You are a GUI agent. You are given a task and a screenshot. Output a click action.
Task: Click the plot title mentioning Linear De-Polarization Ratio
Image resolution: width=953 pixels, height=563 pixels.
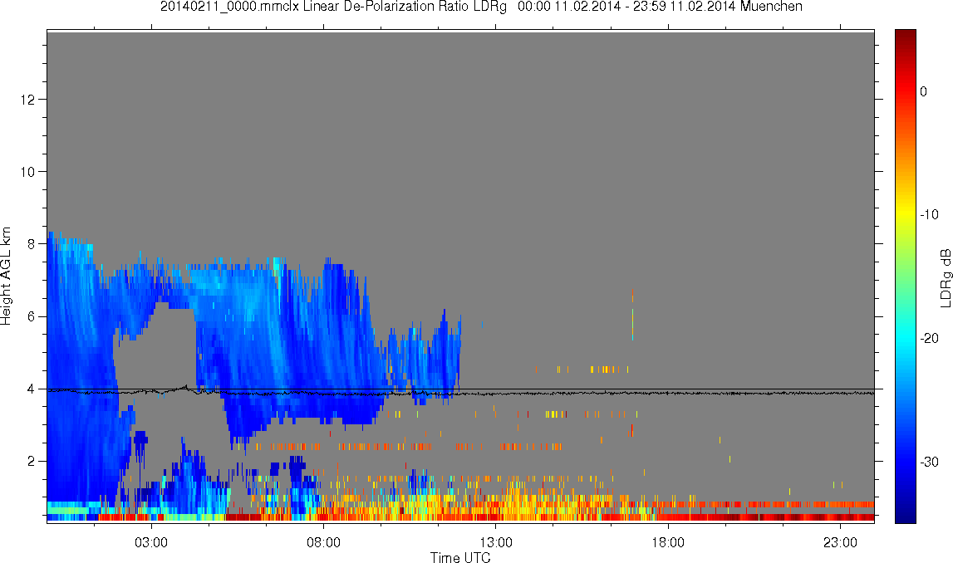pos(481,7)
